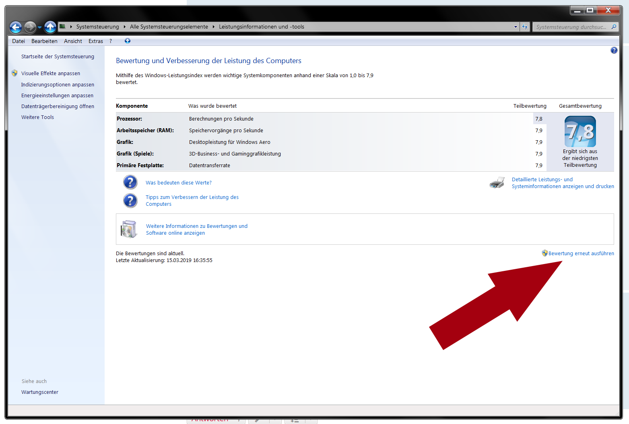
Task: Launch Datenträgerbereinigung öffnen
Action: pyautogui.click(x=58, y=107)
